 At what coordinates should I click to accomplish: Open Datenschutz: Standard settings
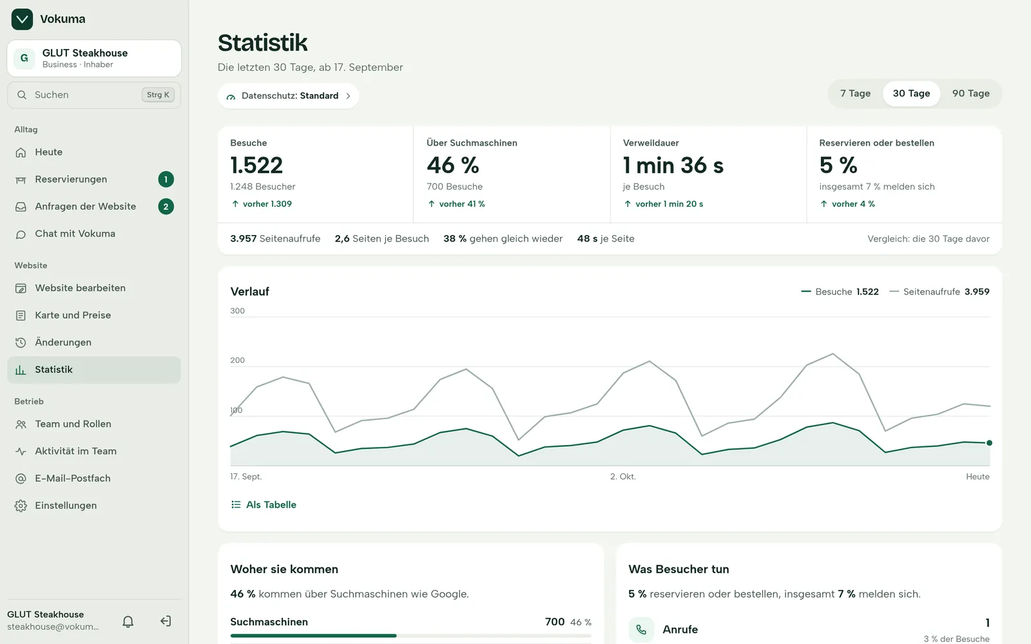(x=288, y=96)
